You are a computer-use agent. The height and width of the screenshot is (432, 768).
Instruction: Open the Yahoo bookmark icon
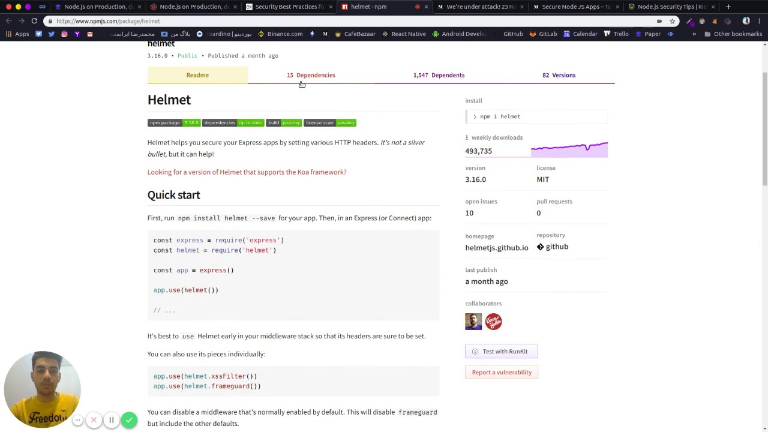pos(77,34)
